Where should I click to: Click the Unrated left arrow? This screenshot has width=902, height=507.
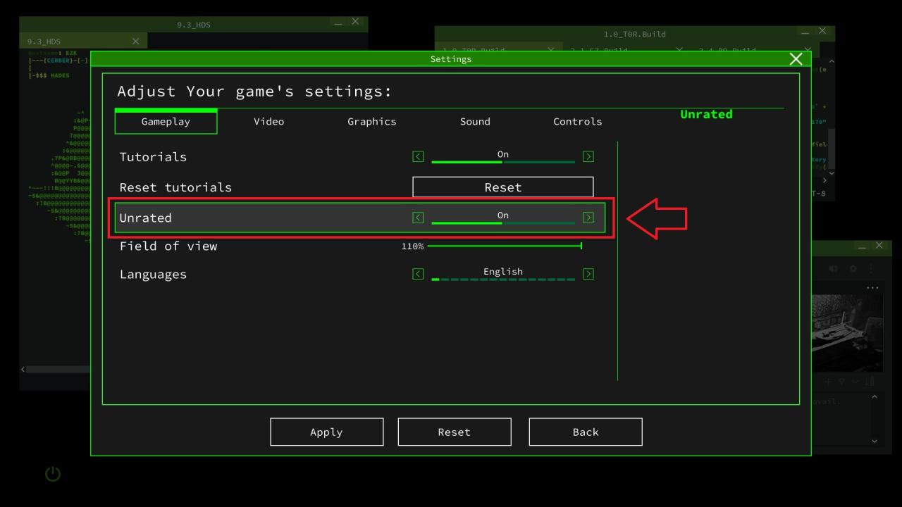[418, 218]
